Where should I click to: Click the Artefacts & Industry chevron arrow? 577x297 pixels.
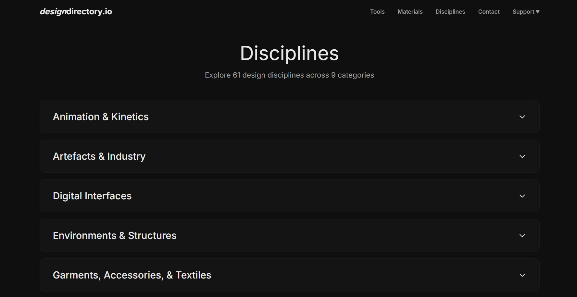522,156
